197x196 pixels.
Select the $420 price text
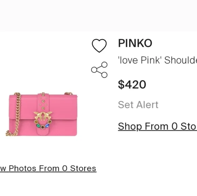tap(132, 84)
